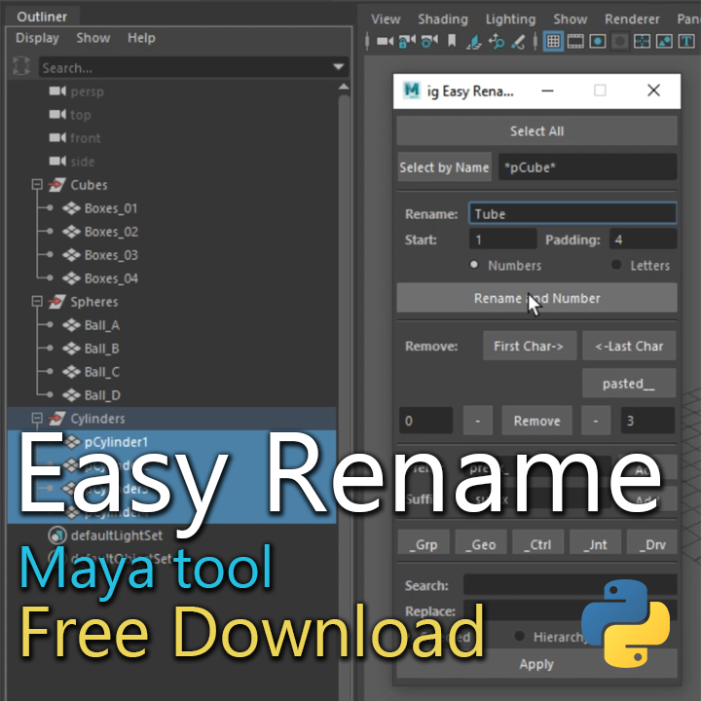Open Camera Attributes gear-camera icon
The width and height of the screenshot is (701, 701).
(429, 42)
